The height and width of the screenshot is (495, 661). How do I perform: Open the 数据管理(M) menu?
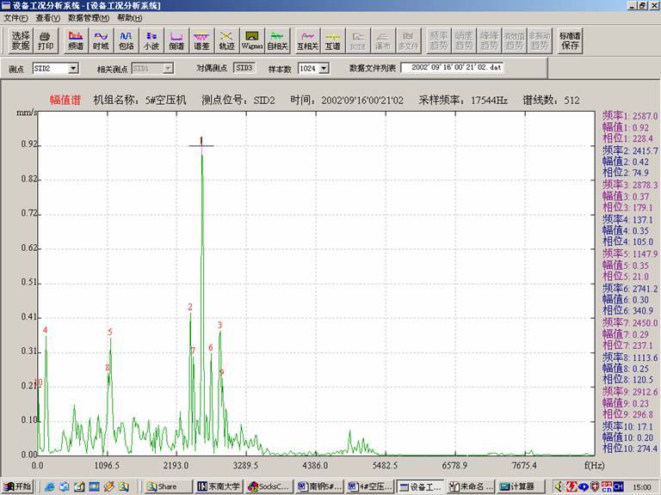point(88,18)
